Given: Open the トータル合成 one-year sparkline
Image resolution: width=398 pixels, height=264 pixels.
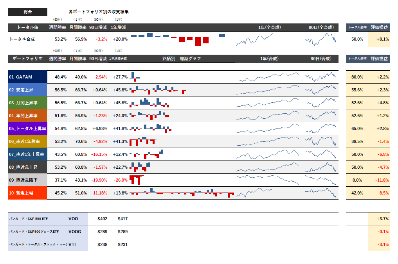Looking at the screenshot, I should coord(254,39).
